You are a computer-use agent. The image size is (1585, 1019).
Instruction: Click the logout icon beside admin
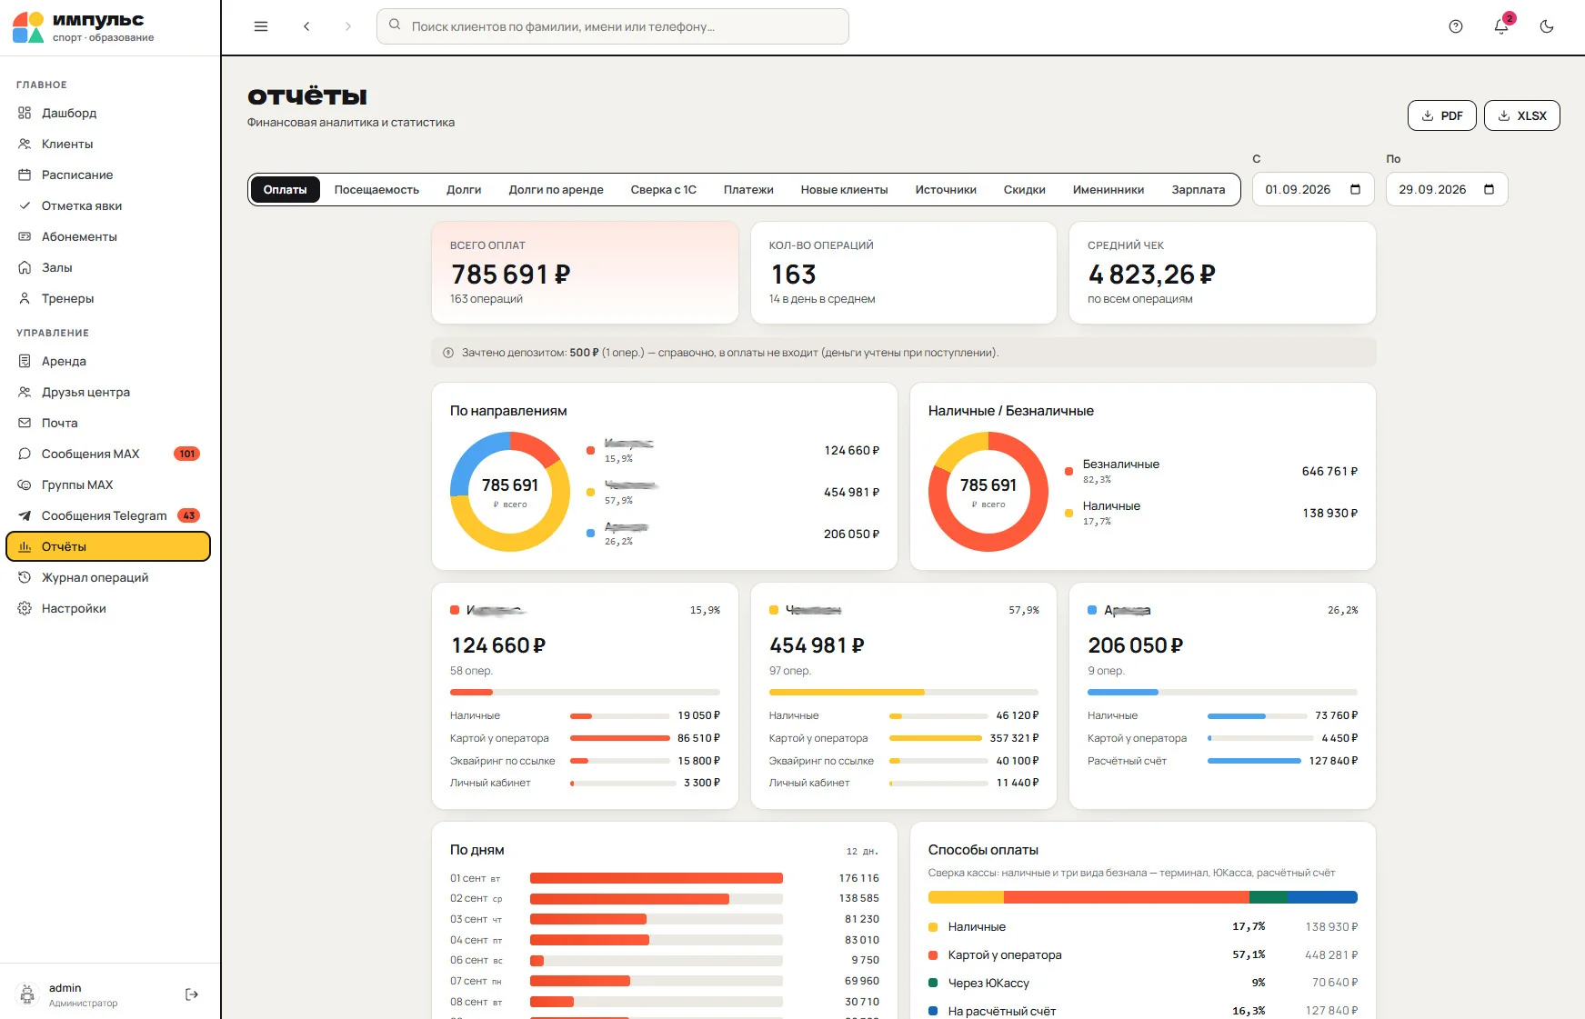tap(192, 994)
